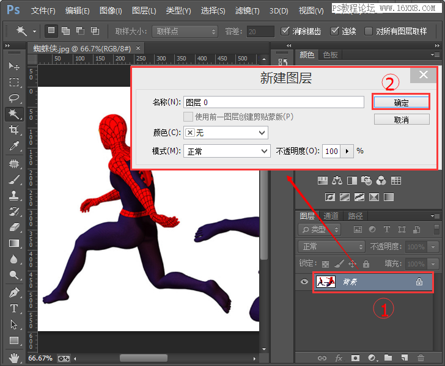The height and width of the screenshot is (366, 445).
Task: Open layers panel opacity dropdown arrow
Action: pyautogui.click(x=433, y=247)
